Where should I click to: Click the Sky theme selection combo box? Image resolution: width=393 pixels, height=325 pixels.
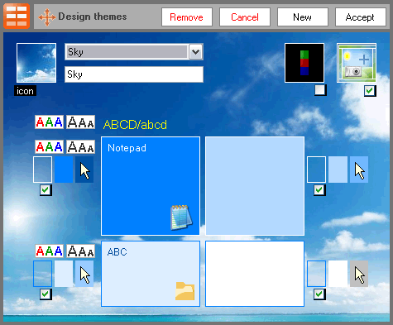tap(134, 51)
